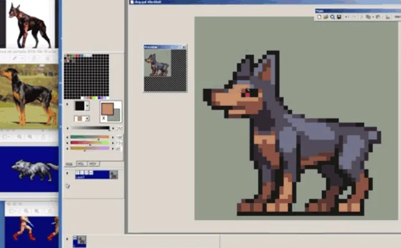Screen dimensions: 401x248
Task: Click share icon in Doberman photo window
Action: [43, 137]
